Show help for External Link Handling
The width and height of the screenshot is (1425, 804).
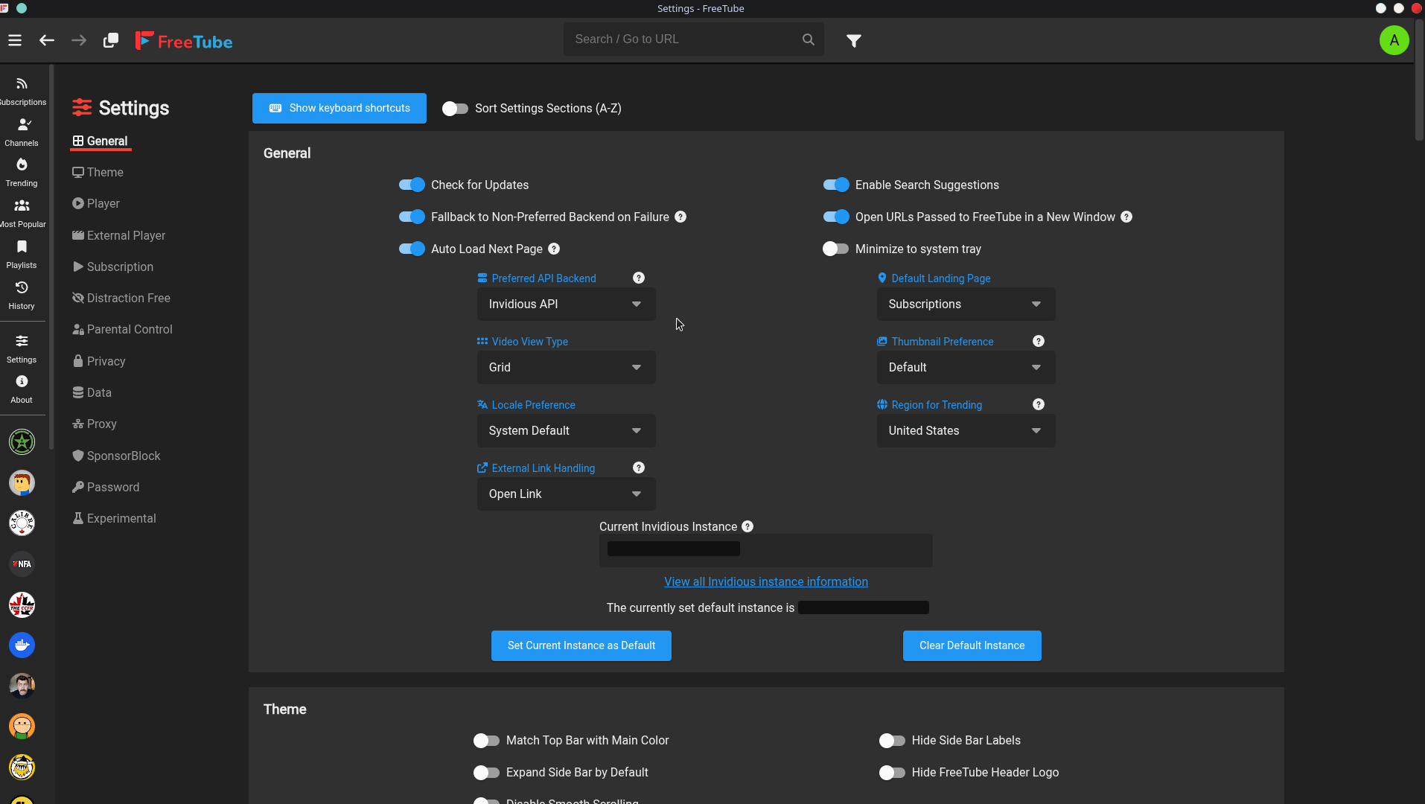tap(639, 468)
